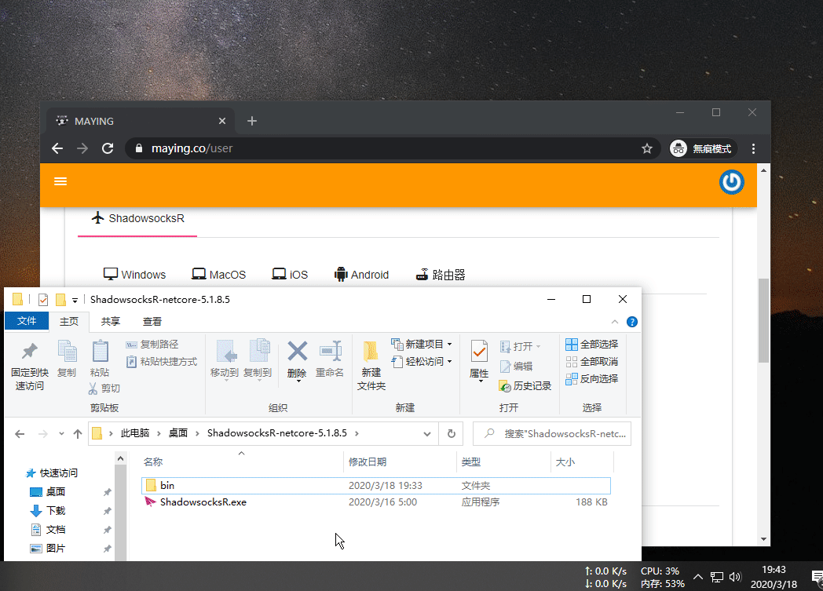Viewport: 823px width, 591px height.
Task: Click the Chrome back arrow
Action: 57,148
